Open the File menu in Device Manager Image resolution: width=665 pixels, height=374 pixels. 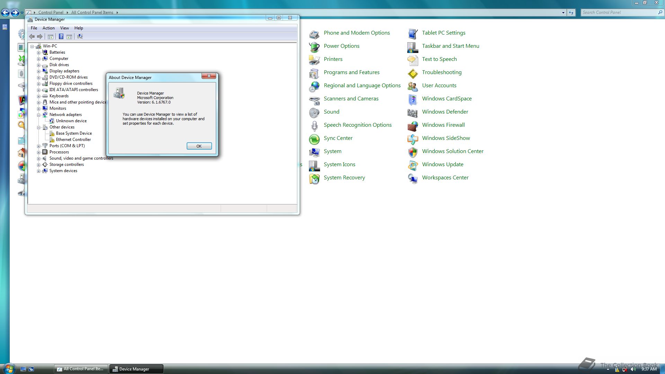pyautogui.click(x=34, y=28)
